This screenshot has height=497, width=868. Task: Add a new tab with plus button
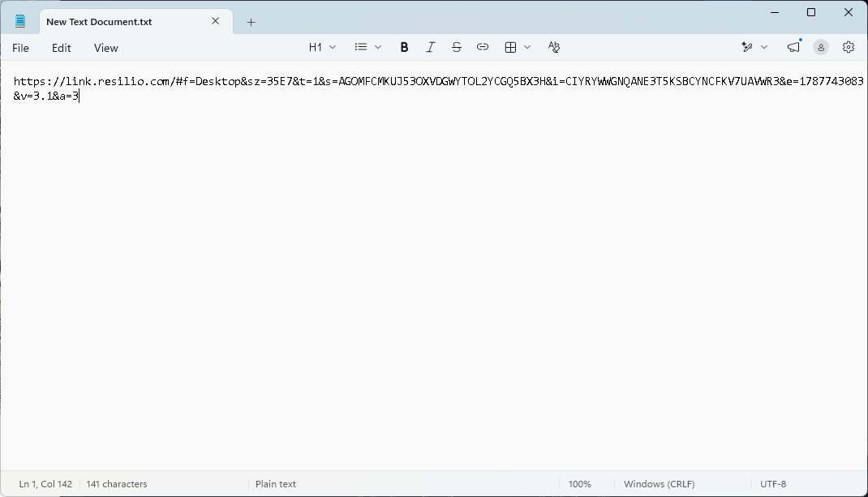coord(251,22)
